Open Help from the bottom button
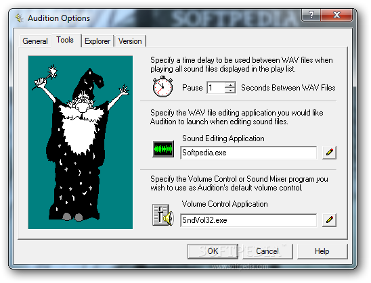Viewport: 371px width, 283px height. (322, 251)
